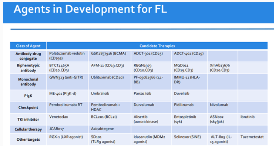Click the Selinexor (SINE) cell

point(189,139)
